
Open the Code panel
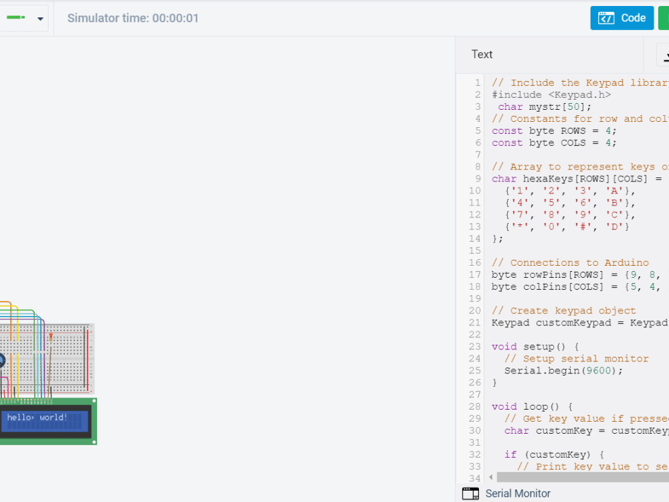coord(622,18)
